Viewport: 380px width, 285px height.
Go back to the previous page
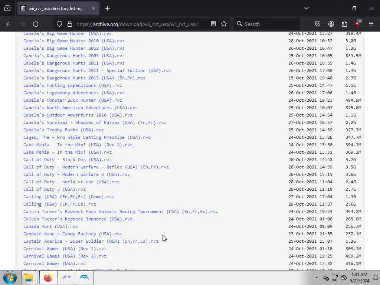coord(9,24)
